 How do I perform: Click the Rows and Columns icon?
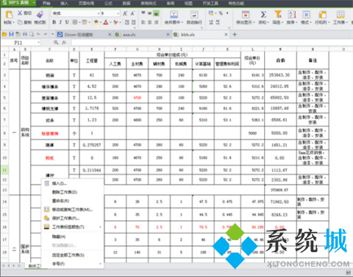(x=322, y=14)
